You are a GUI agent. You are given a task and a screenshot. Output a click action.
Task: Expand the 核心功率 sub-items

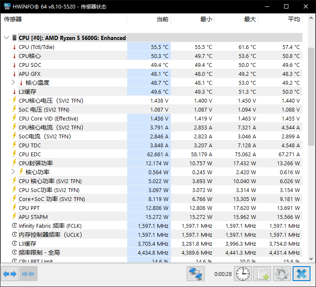tap(14, 172)
